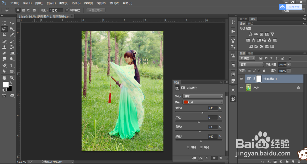Screen dimensions: 307x164
Task: Open the History panel icon in dock
Action: 233,22
